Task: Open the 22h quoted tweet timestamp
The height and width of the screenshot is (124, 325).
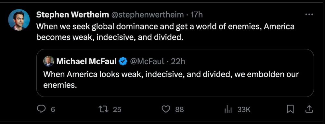Action: [x=178, y=61]
